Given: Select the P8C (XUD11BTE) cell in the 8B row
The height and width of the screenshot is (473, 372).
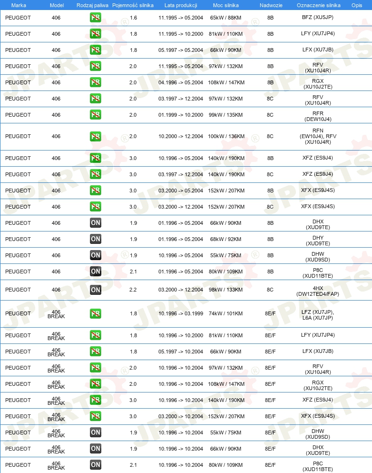Looking at the screenshot, I should pos(318,273).
